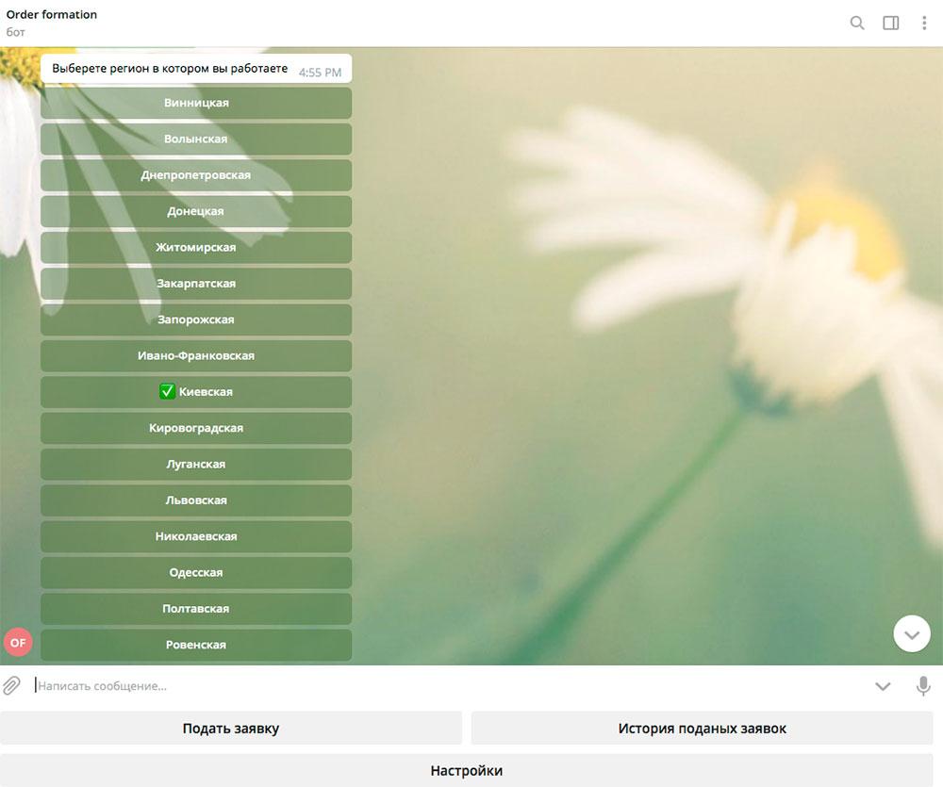Toggle the side panel icon in header
Viewport: 943px width, 787px height.
[x=891, y=23]
